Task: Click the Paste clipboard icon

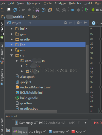Action: tap(50, 10)
